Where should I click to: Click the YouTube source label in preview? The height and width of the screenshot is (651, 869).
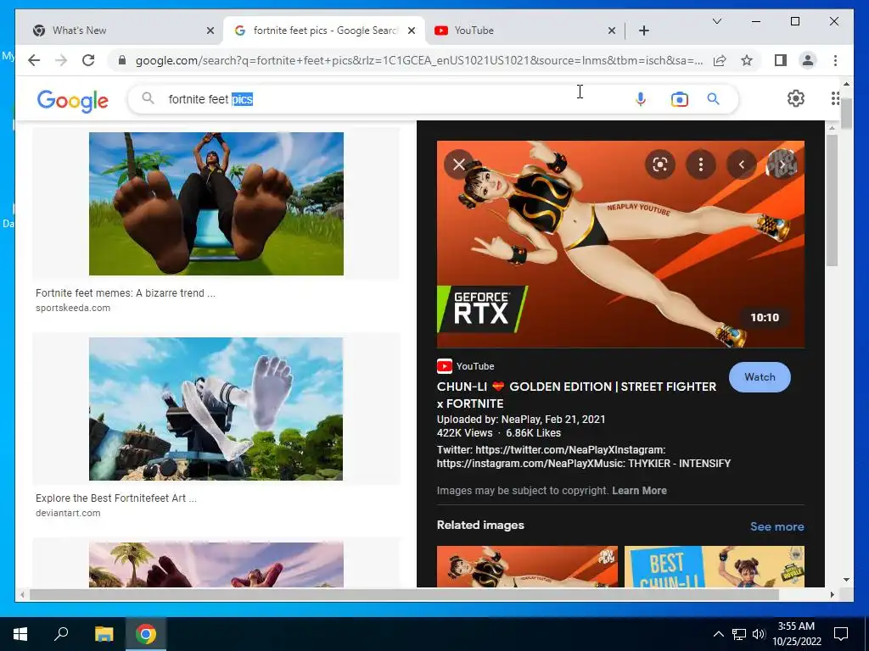click(x=466, y=366)
